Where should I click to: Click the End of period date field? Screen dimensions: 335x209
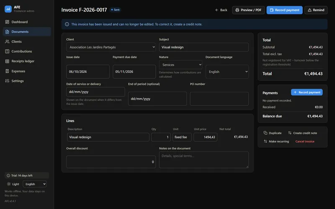[x=157, y=99]
